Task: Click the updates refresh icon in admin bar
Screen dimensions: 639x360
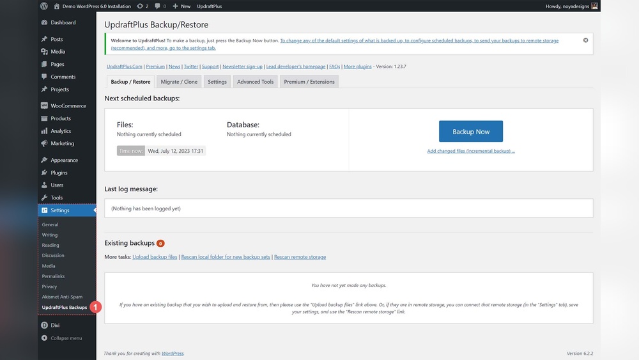Action: click(x=140, y=6)
